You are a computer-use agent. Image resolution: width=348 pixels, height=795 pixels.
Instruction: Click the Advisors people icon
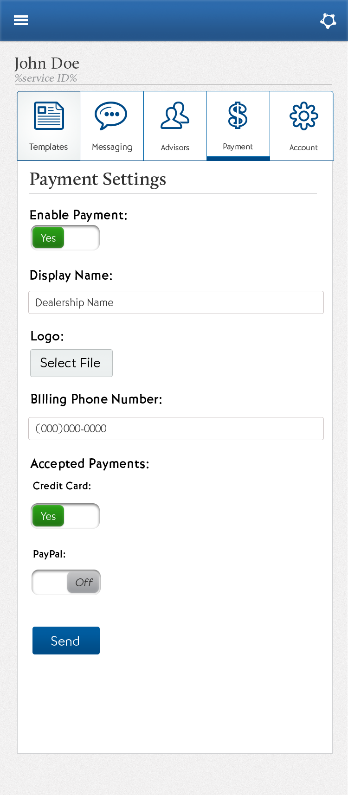(175, 115)
